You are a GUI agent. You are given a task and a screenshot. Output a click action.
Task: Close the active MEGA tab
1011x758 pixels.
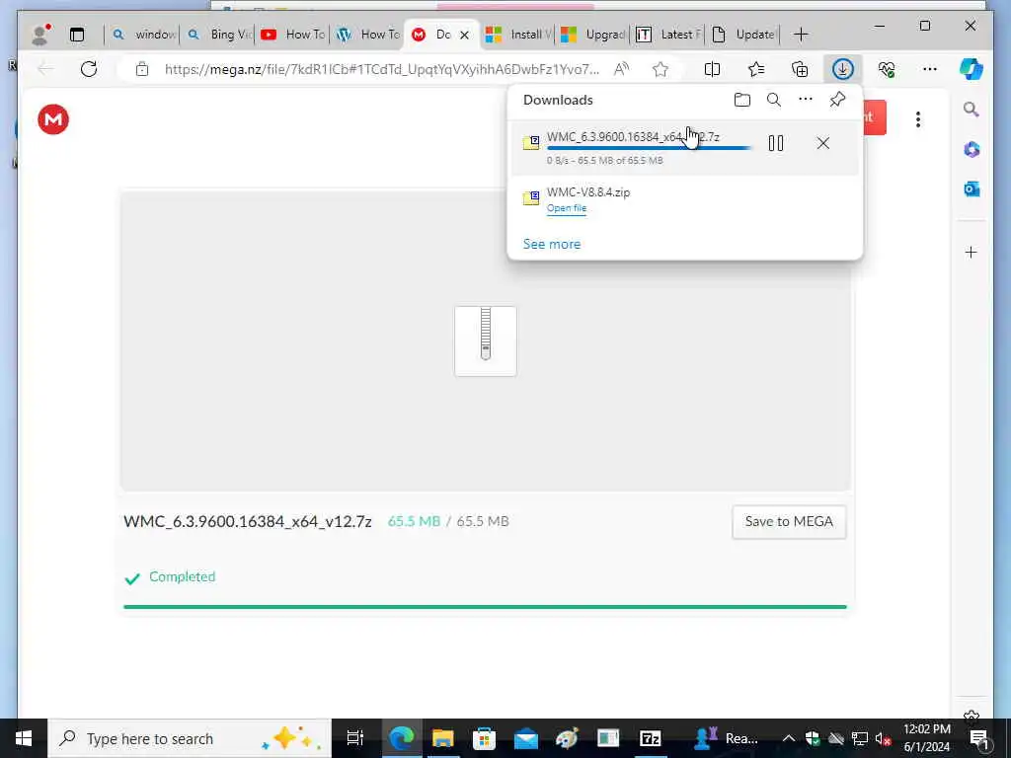click(464, 35)
